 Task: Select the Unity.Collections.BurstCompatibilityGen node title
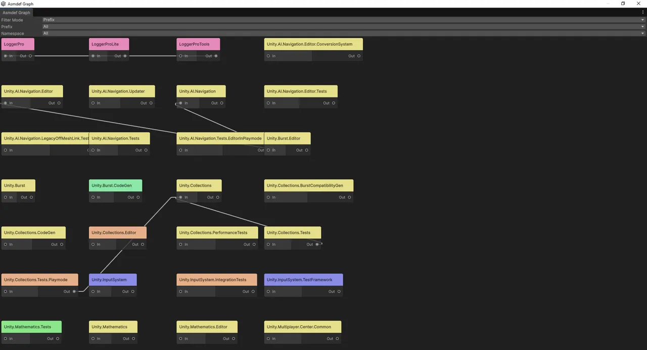(308, 185)
